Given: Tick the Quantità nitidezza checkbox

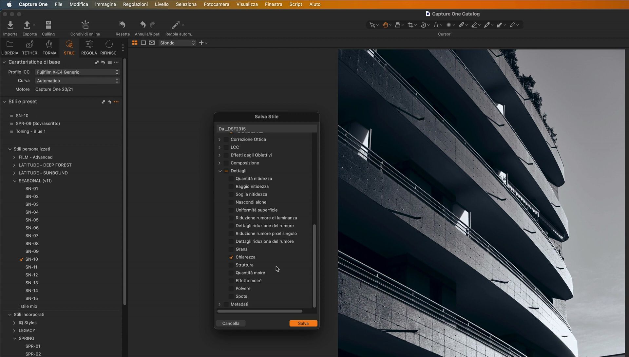Looking at the screenshot, I should 231,178.
